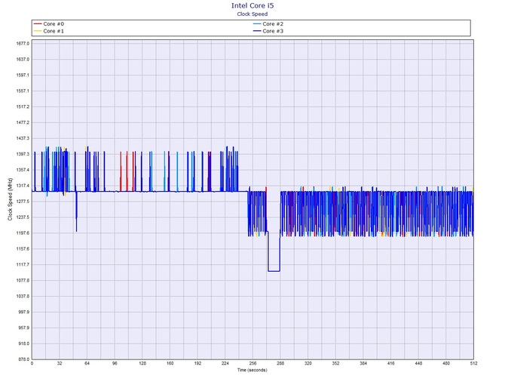Click the 448 tick on time axis
This screenshot has height=379, width=505.
[x=418, y=363]
